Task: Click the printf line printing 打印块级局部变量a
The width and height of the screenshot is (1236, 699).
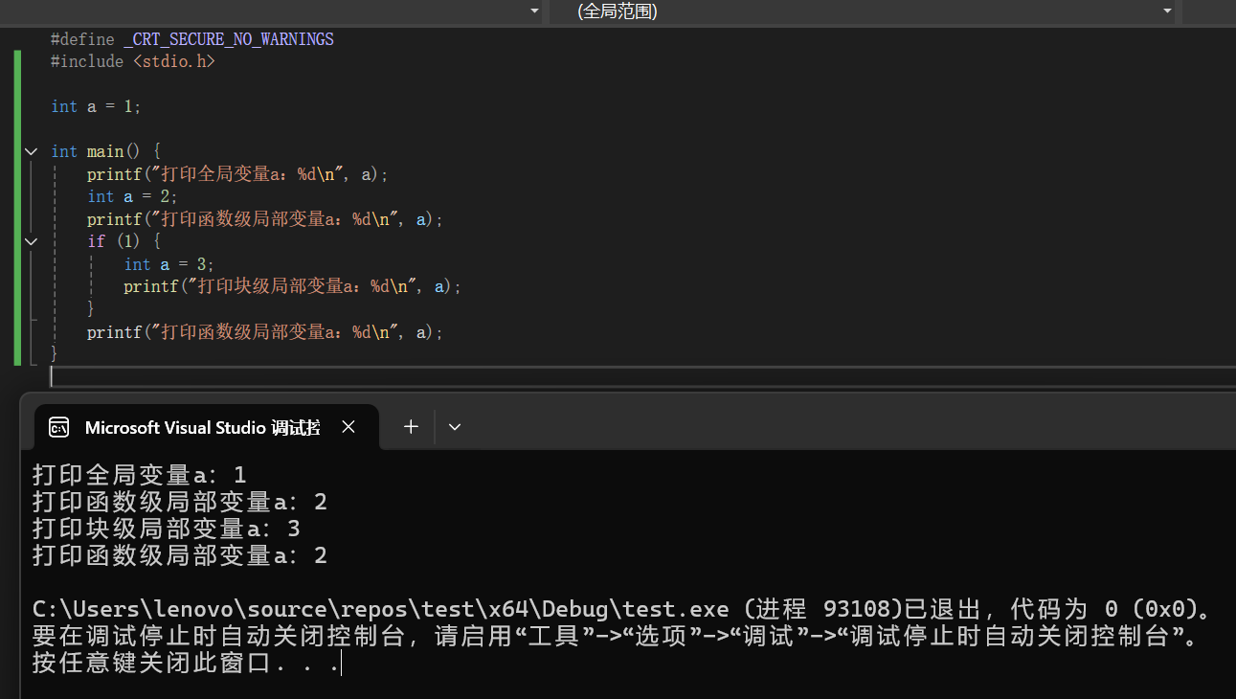Action: click(292, 286)
